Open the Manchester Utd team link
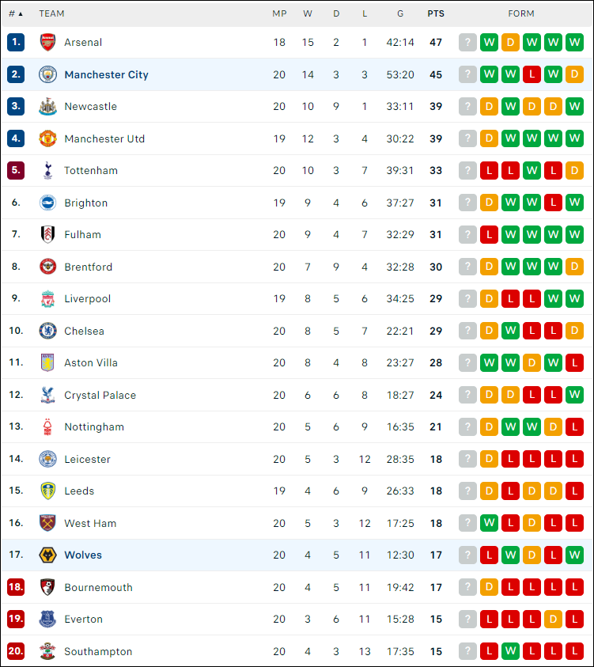This screenshot has width=594, height=667. (104, 138)
